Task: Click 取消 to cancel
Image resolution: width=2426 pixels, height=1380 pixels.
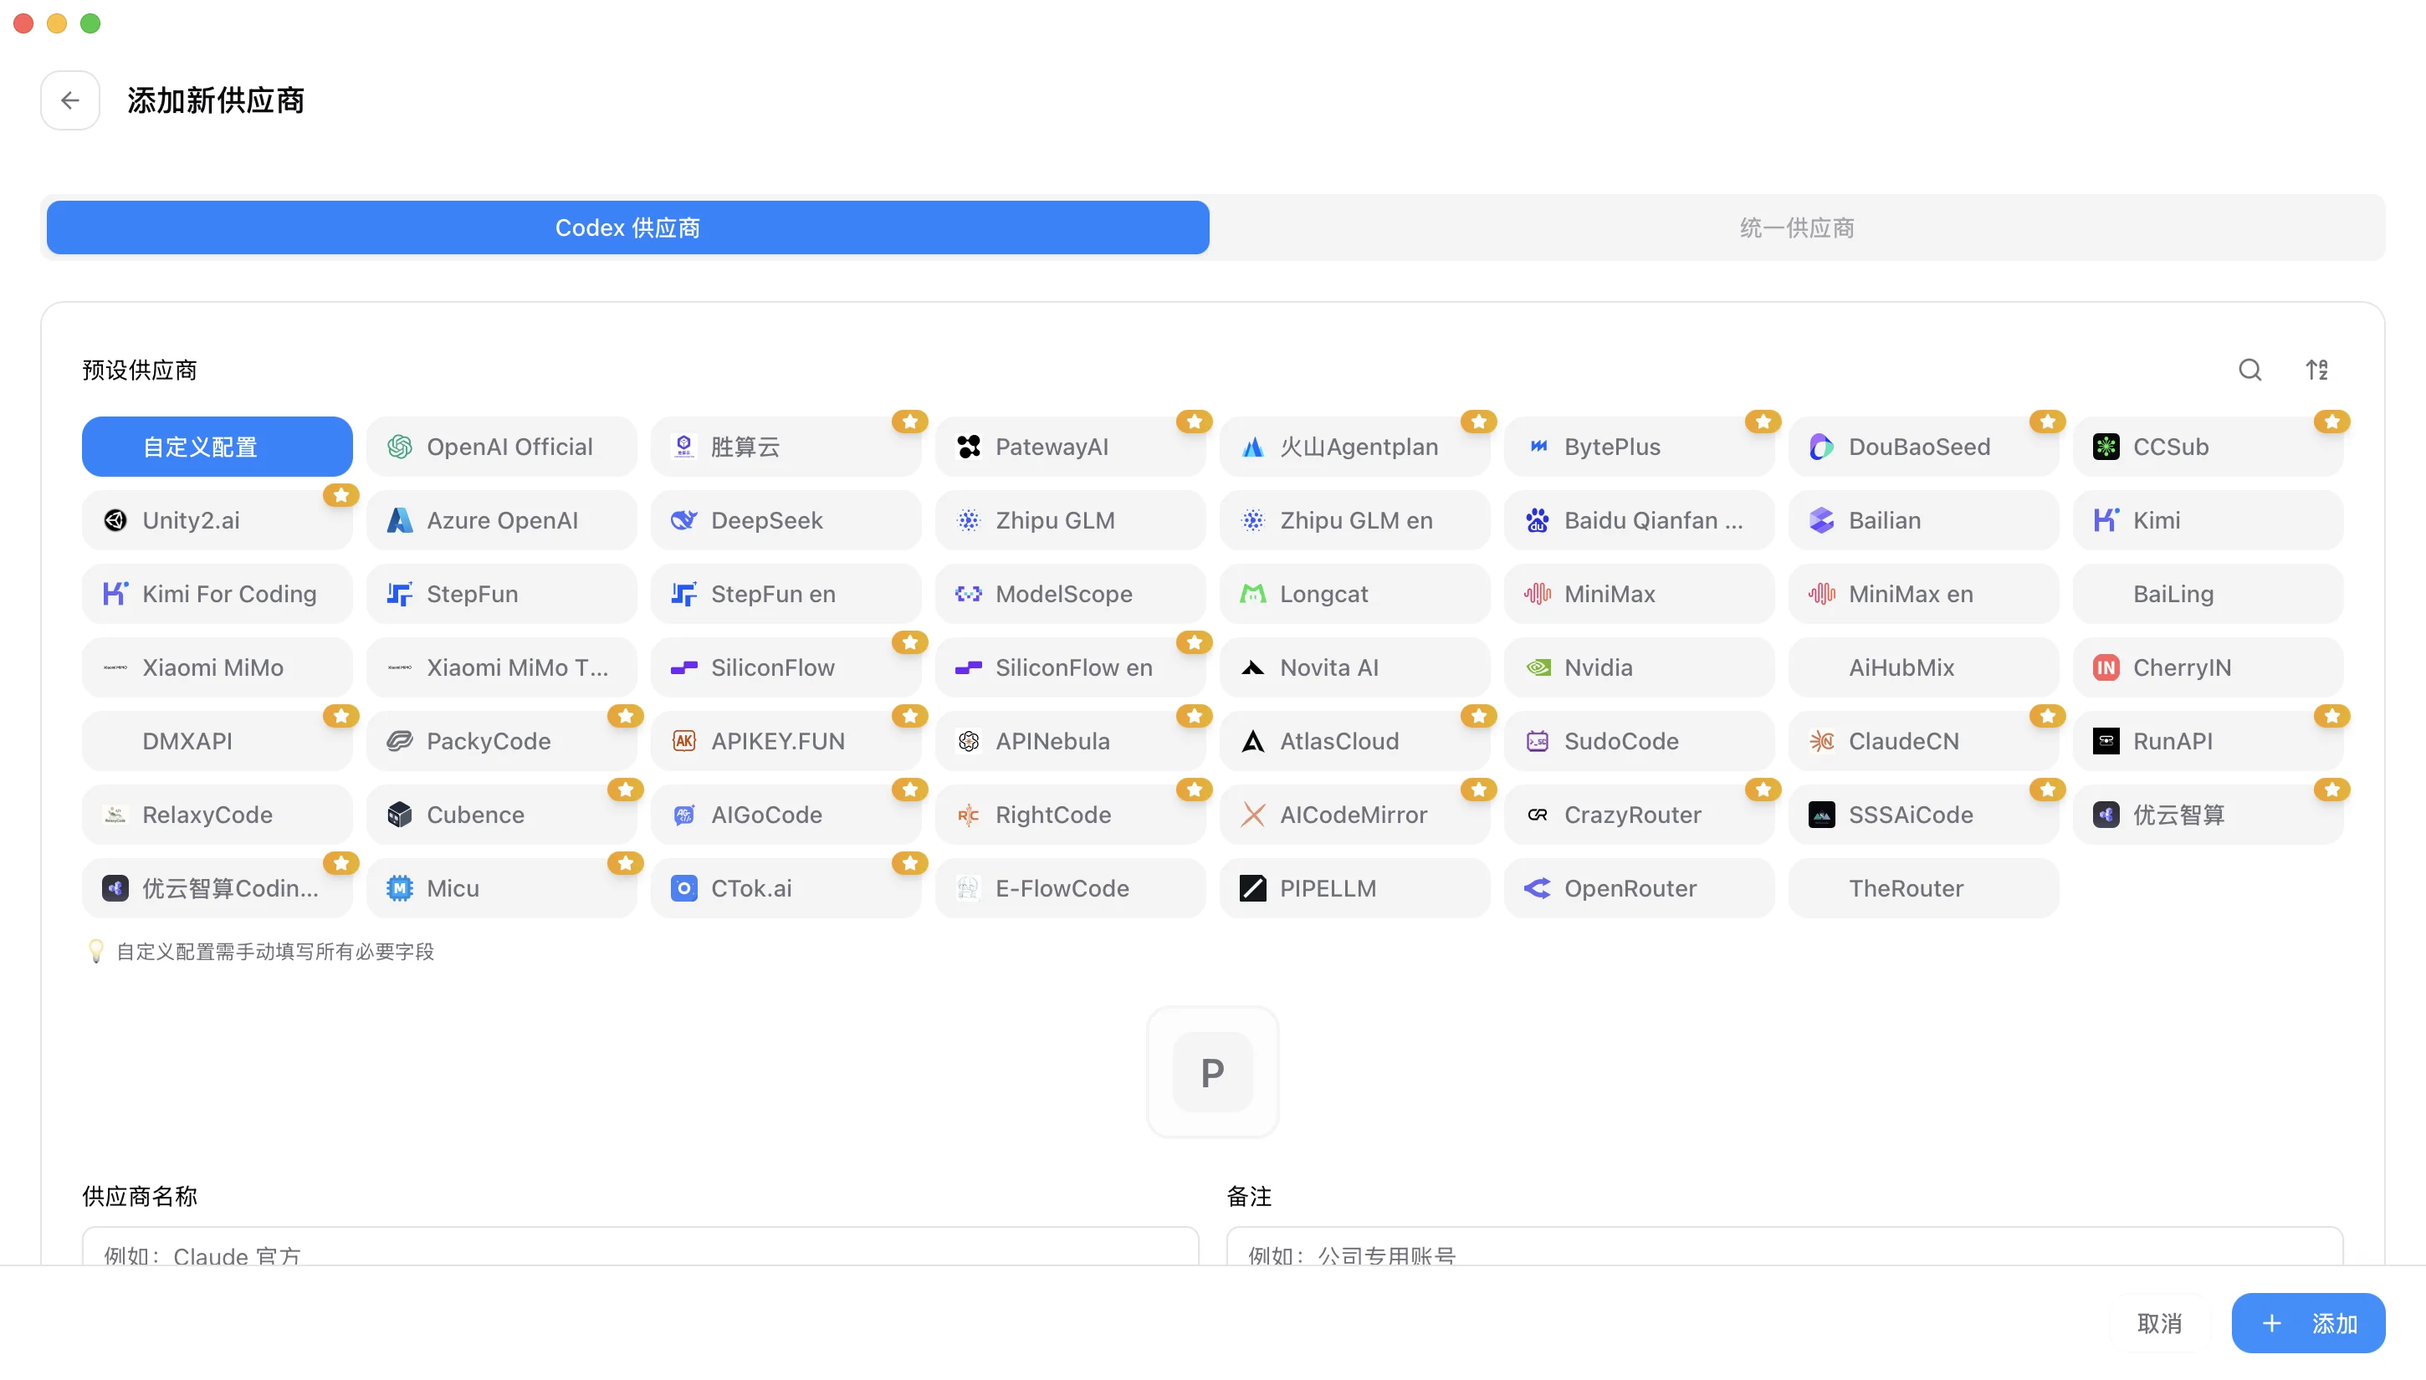Action: [2160, 1323]
